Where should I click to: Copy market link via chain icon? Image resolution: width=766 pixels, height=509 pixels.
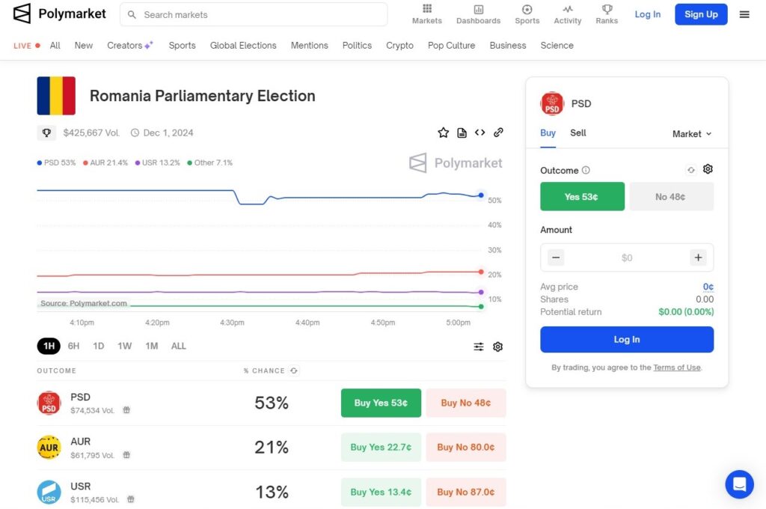point(498,132)
